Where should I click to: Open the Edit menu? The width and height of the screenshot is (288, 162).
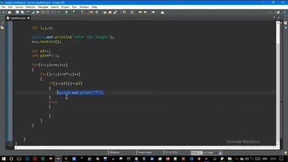coord(10,7)
